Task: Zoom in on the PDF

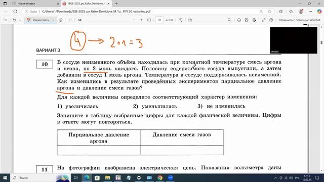Action: coord(142,20)
